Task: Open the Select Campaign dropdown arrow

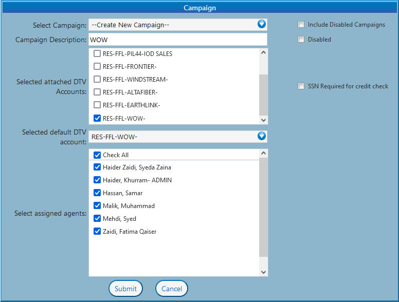Action: click(261, 24)
